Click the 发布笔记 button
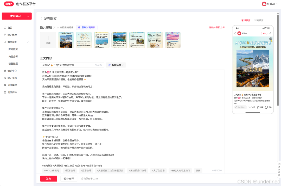Image resolution: width=281 pixels, height=186 pixels. pyautogui.click(x=17, y=16)
